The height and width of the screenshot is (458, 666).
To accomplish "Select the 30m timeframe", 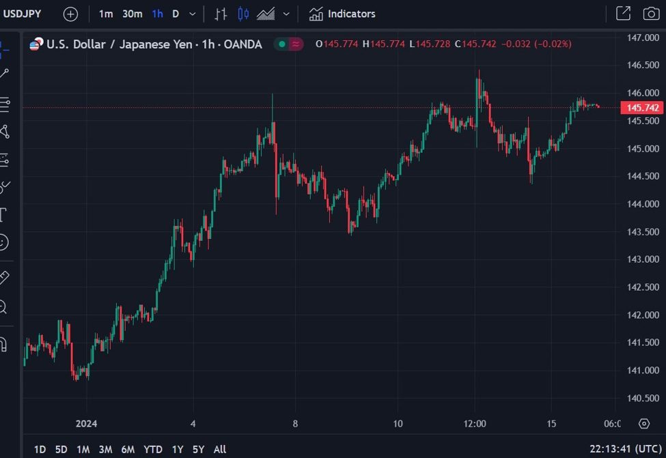I will pyautogui.click(x=133, y=14).
